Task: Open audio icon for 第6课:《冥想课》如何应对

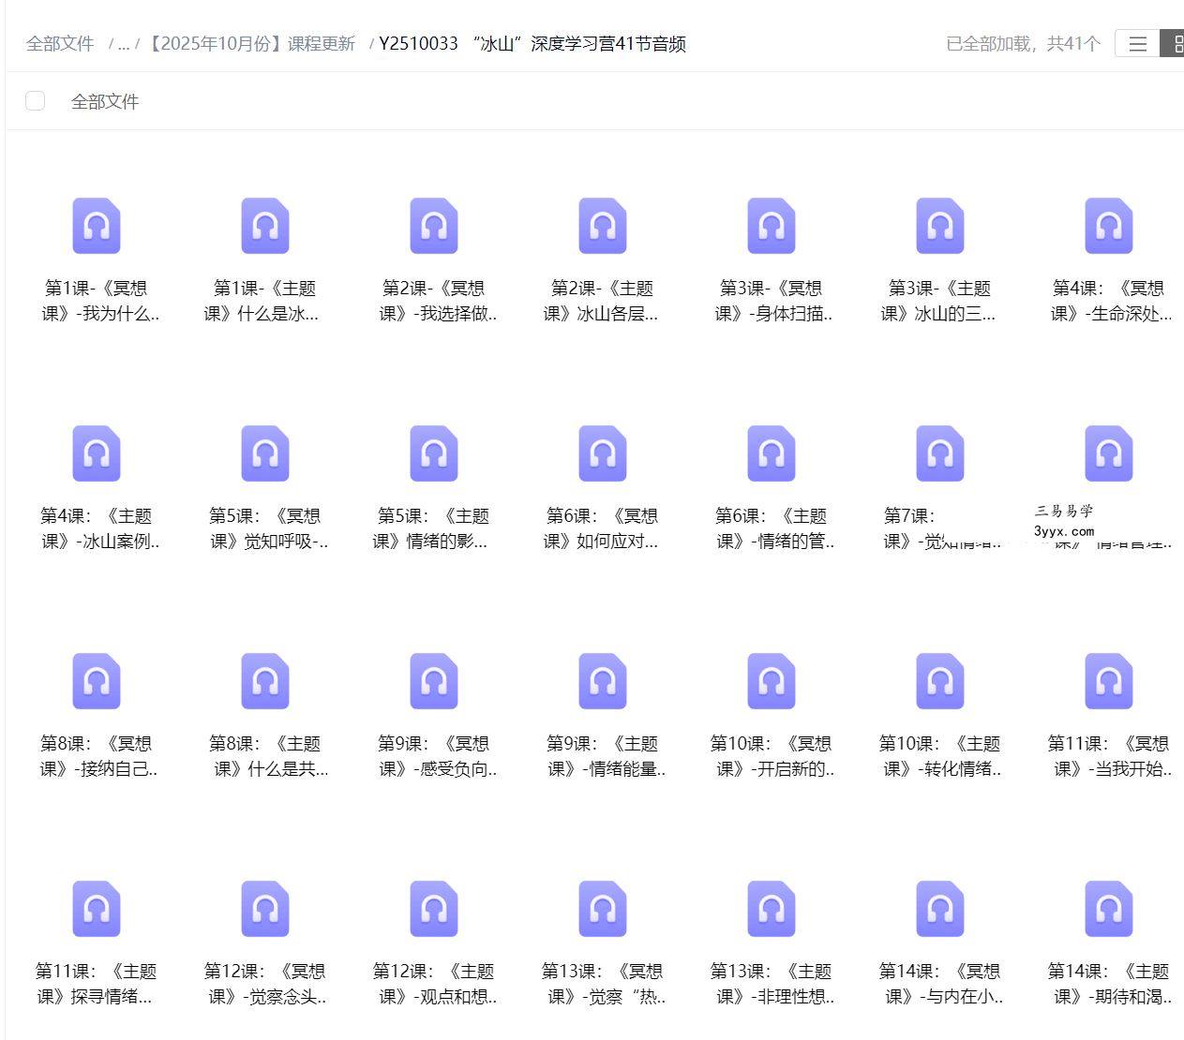Action: [x=603, y=453]
